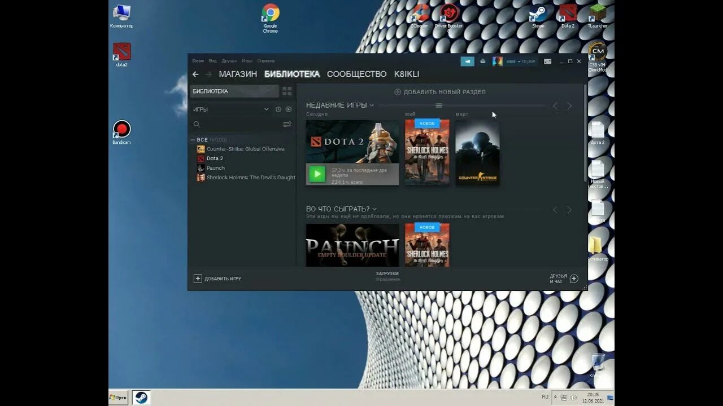The image size is (723, 406).
Task: Select Counter-Strike: Global Offensive in list
Action: [x=246, y=149]
